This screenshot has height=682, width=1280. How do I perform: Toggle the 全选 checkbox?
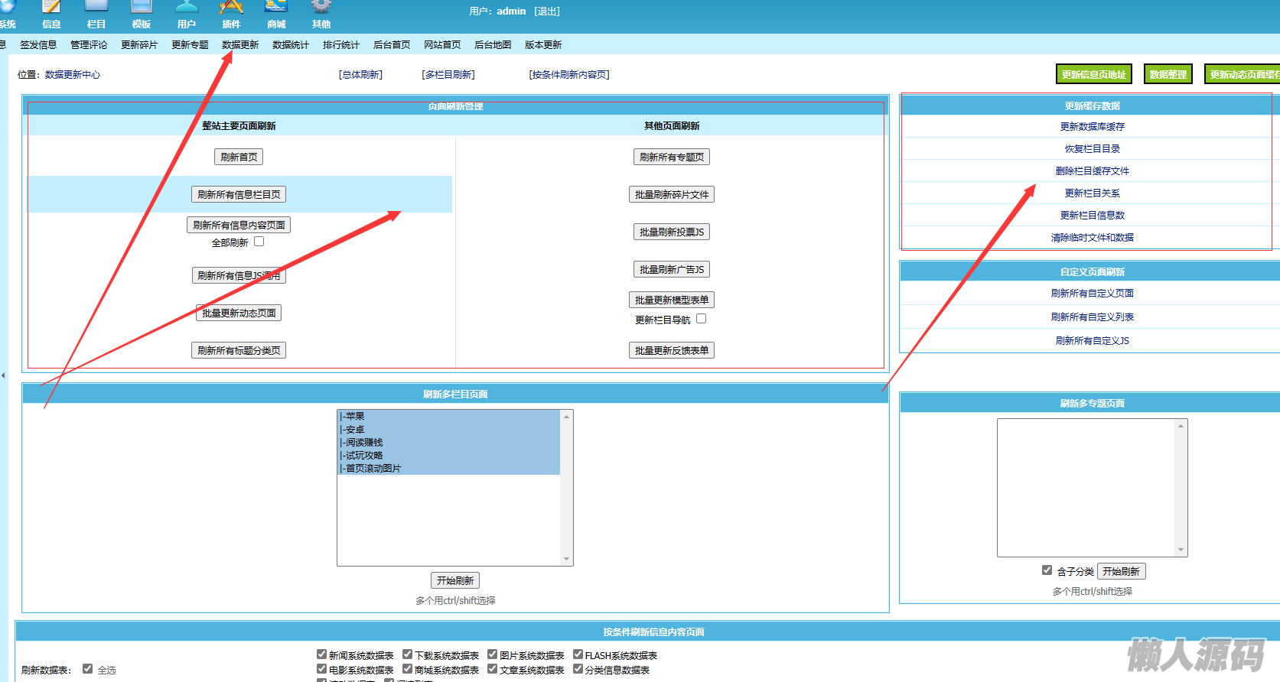pyautogui.click(x=88, y=669)
